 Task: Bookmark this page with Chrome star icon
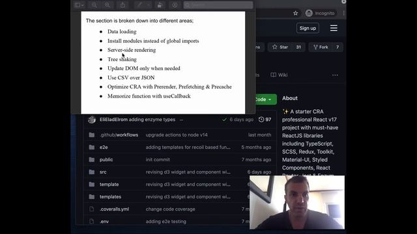[295, 13]
